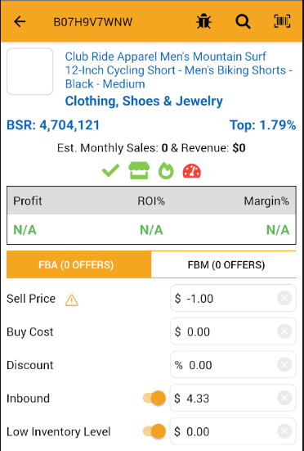
Task: Tap the green flame hazmat icon
Action: [x=166, y=171]
